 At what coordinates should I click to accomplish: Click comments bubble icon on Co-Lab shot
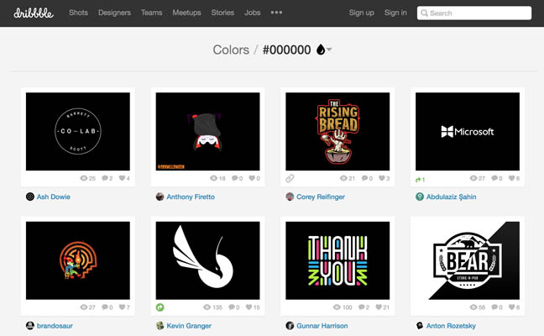pos(105,178)
